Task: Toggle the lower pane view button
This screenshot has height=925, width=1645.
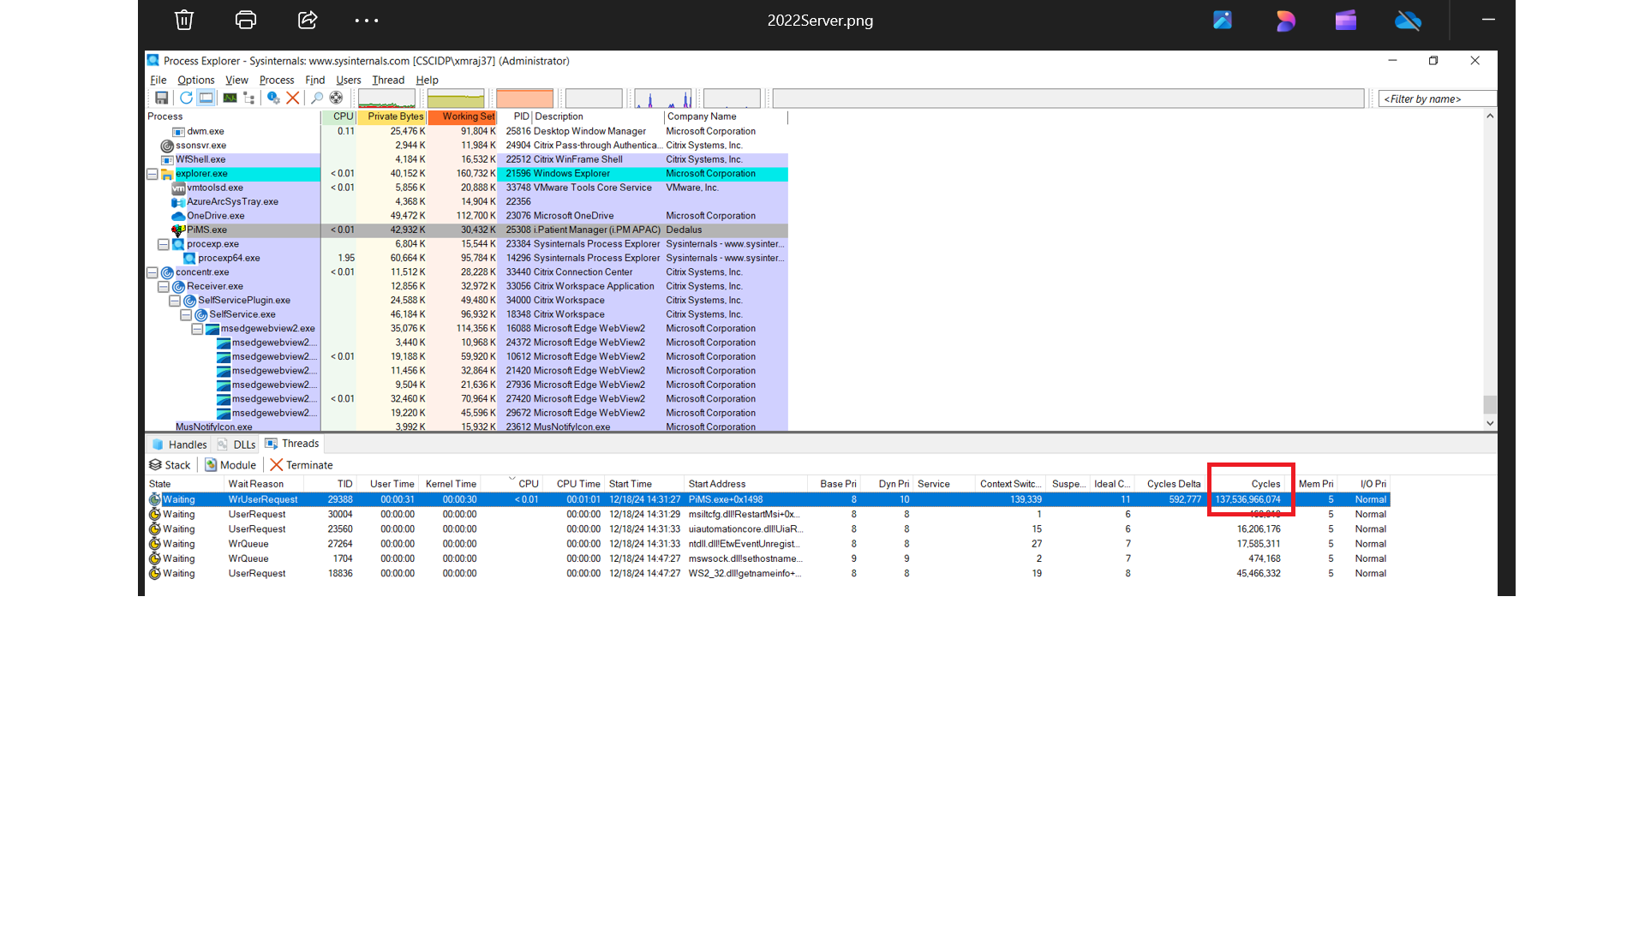Action: [x=206, y=98]
